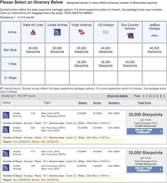167x183 pixels.
Task: Click United logo beside flight 704
Action: [6, 168]
